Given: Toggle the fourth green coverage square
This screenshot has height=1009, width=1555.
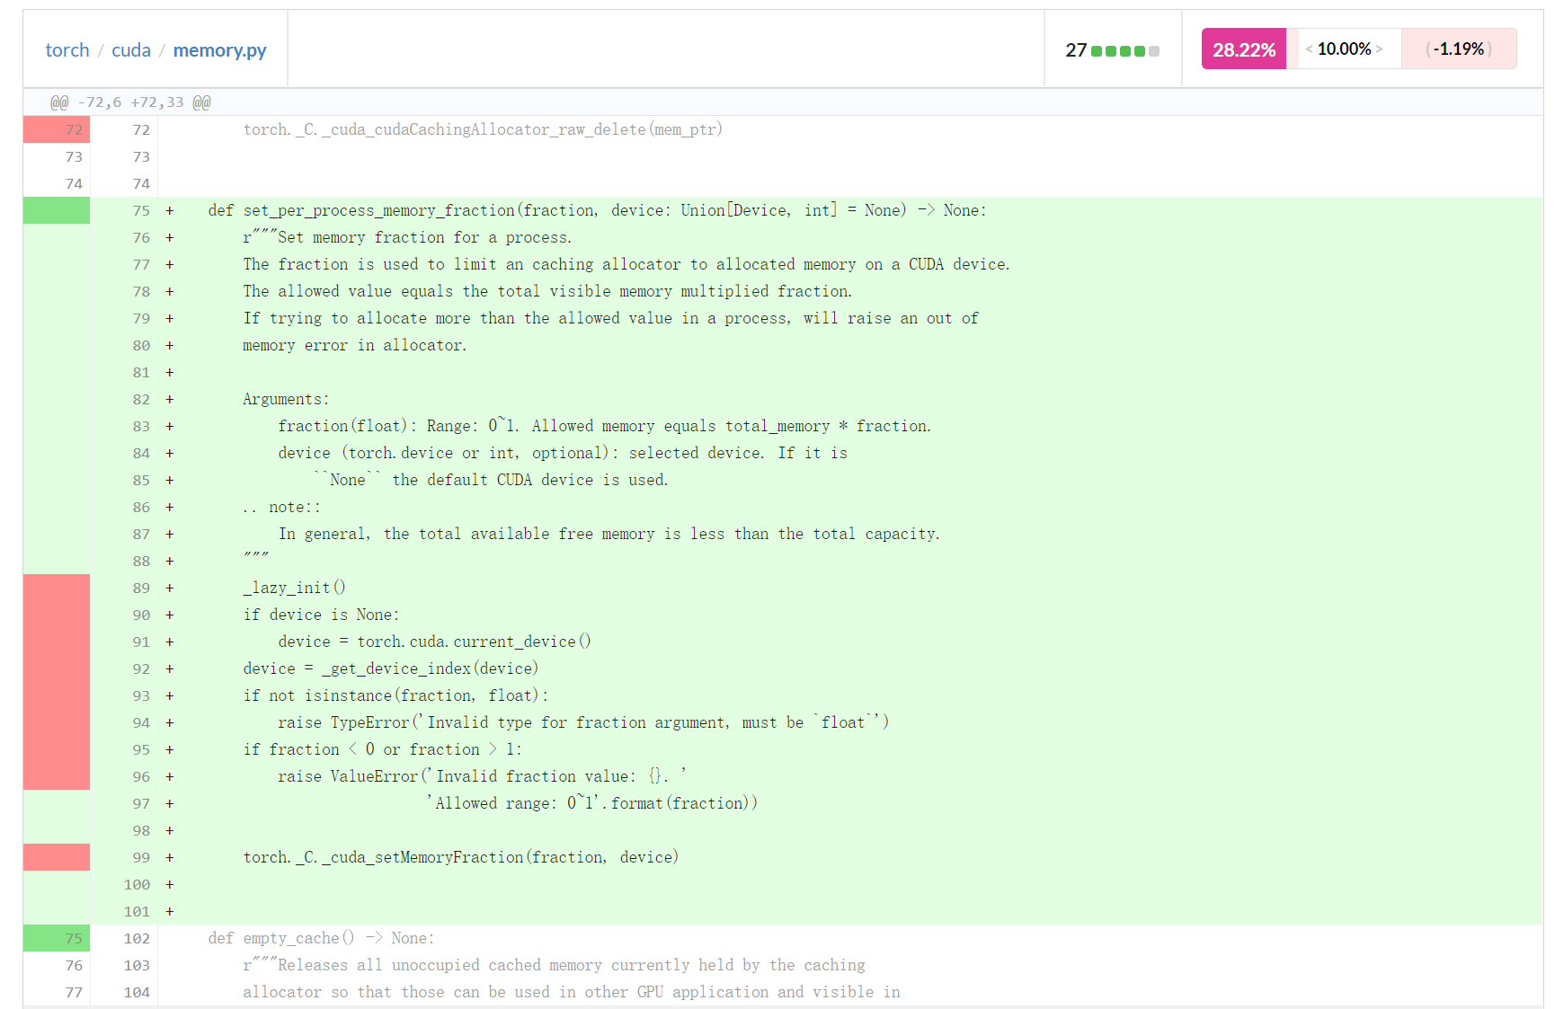Looking at the screenshot, I should 1139,51.
